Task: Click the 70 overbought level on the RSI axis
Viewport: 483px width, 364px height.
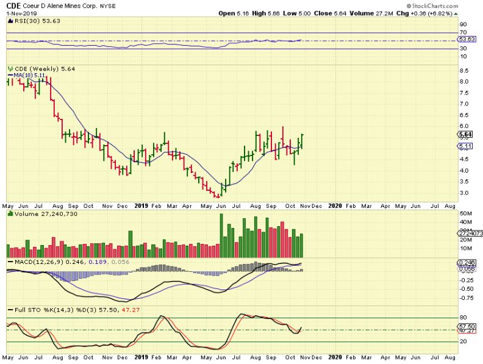Action: [x=463, y=32]
